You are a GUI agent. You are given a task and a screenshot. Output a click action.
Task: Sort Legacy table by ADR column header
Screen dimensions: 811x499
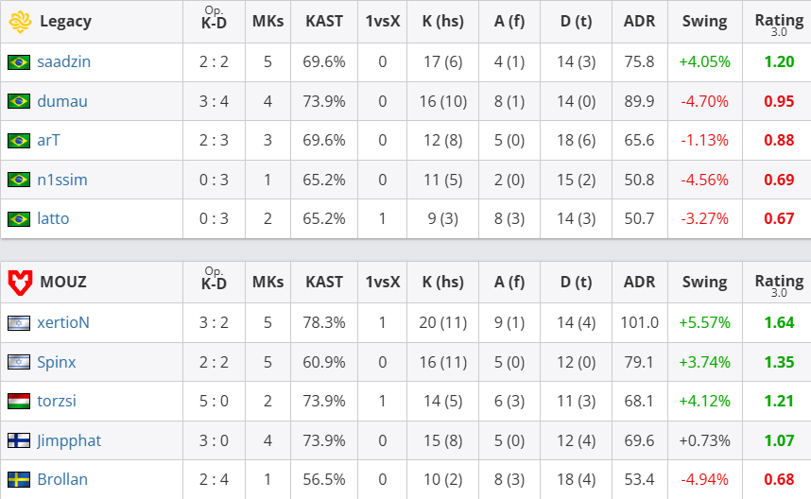[x=639, y=21]
